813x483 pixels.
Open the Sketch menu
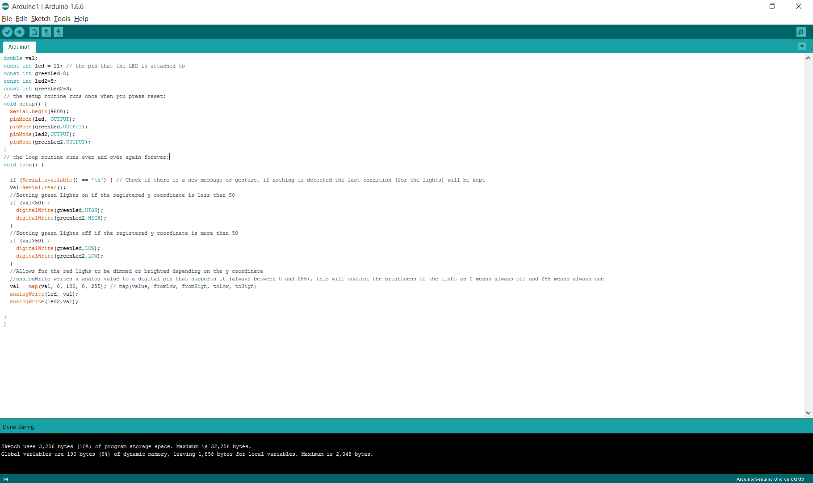(x=41, y=19)
